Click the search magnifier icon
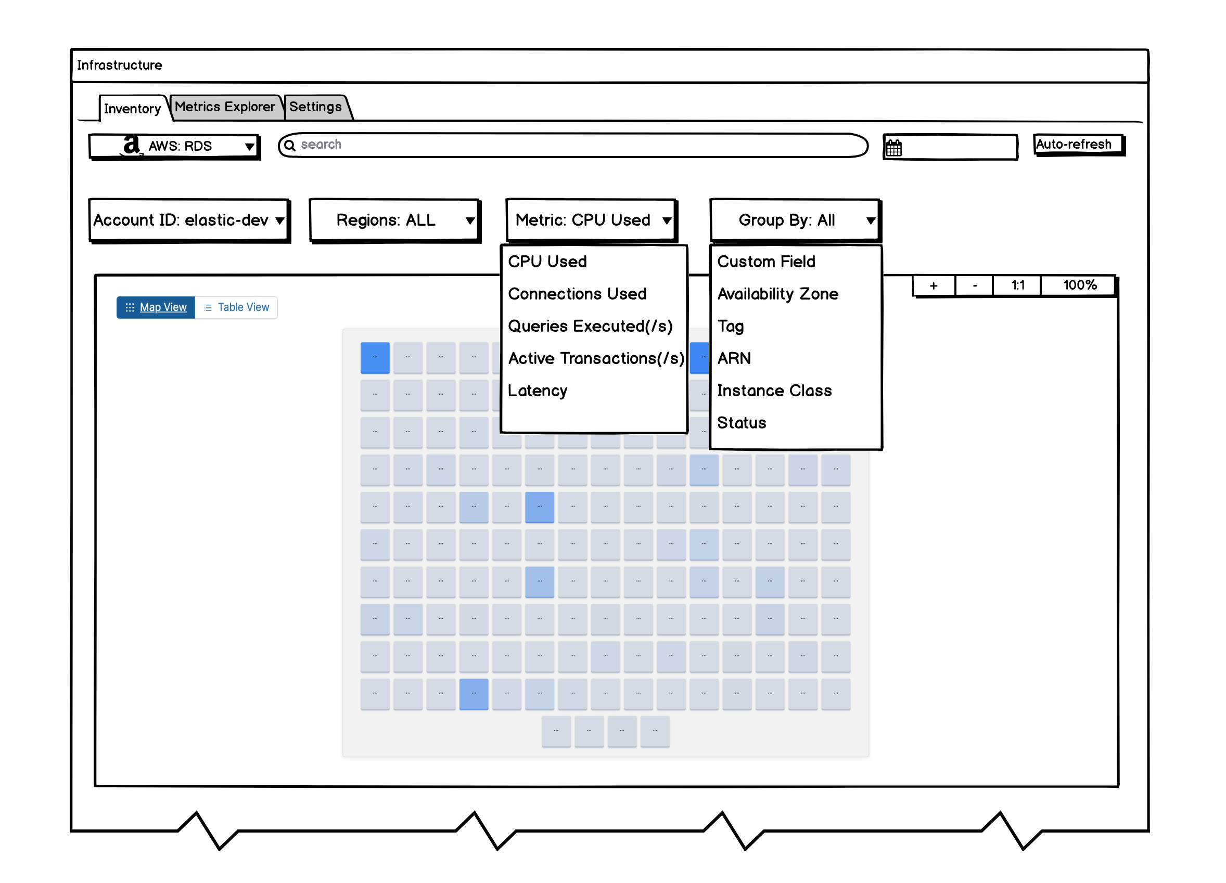Image resolution: width=1226 pixels, height=883 pixels. pyautogui.click(x=291, y=145)
